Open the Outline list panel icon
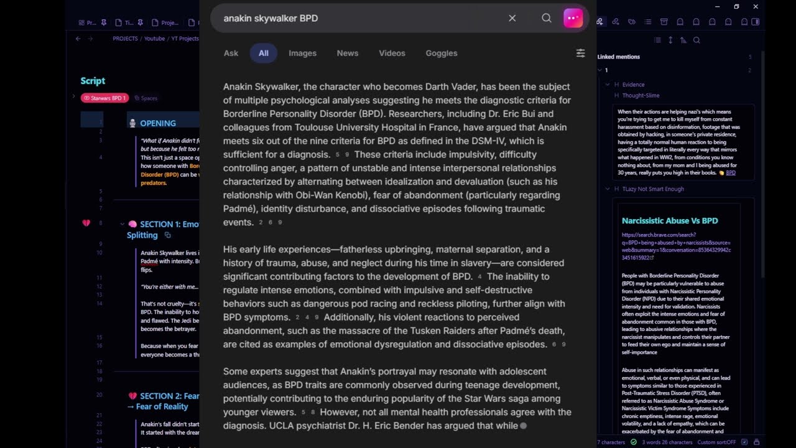 pos(648,22)
